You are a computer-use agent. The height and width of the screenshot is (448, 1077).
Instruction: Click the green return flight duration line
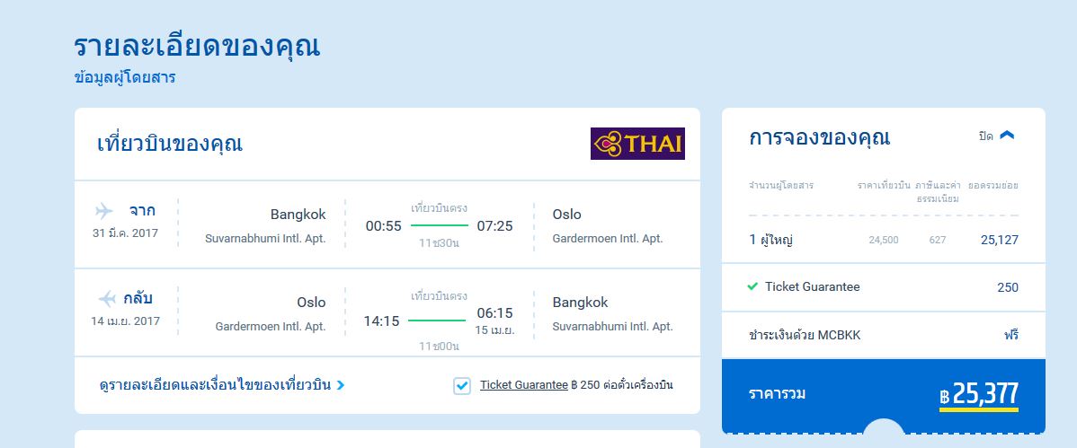(437, 320)
